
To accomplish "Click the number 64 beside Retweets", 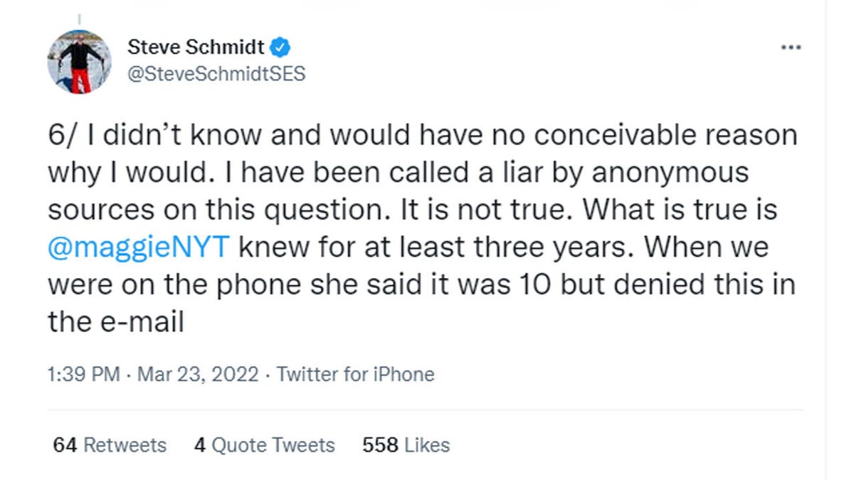I will (65, 445).
